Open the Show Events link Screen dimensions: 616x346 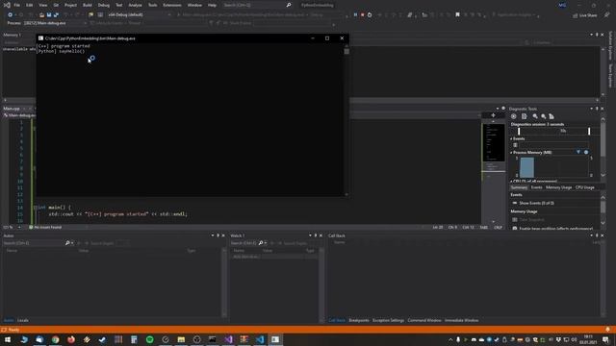click(x=537, y=203)
